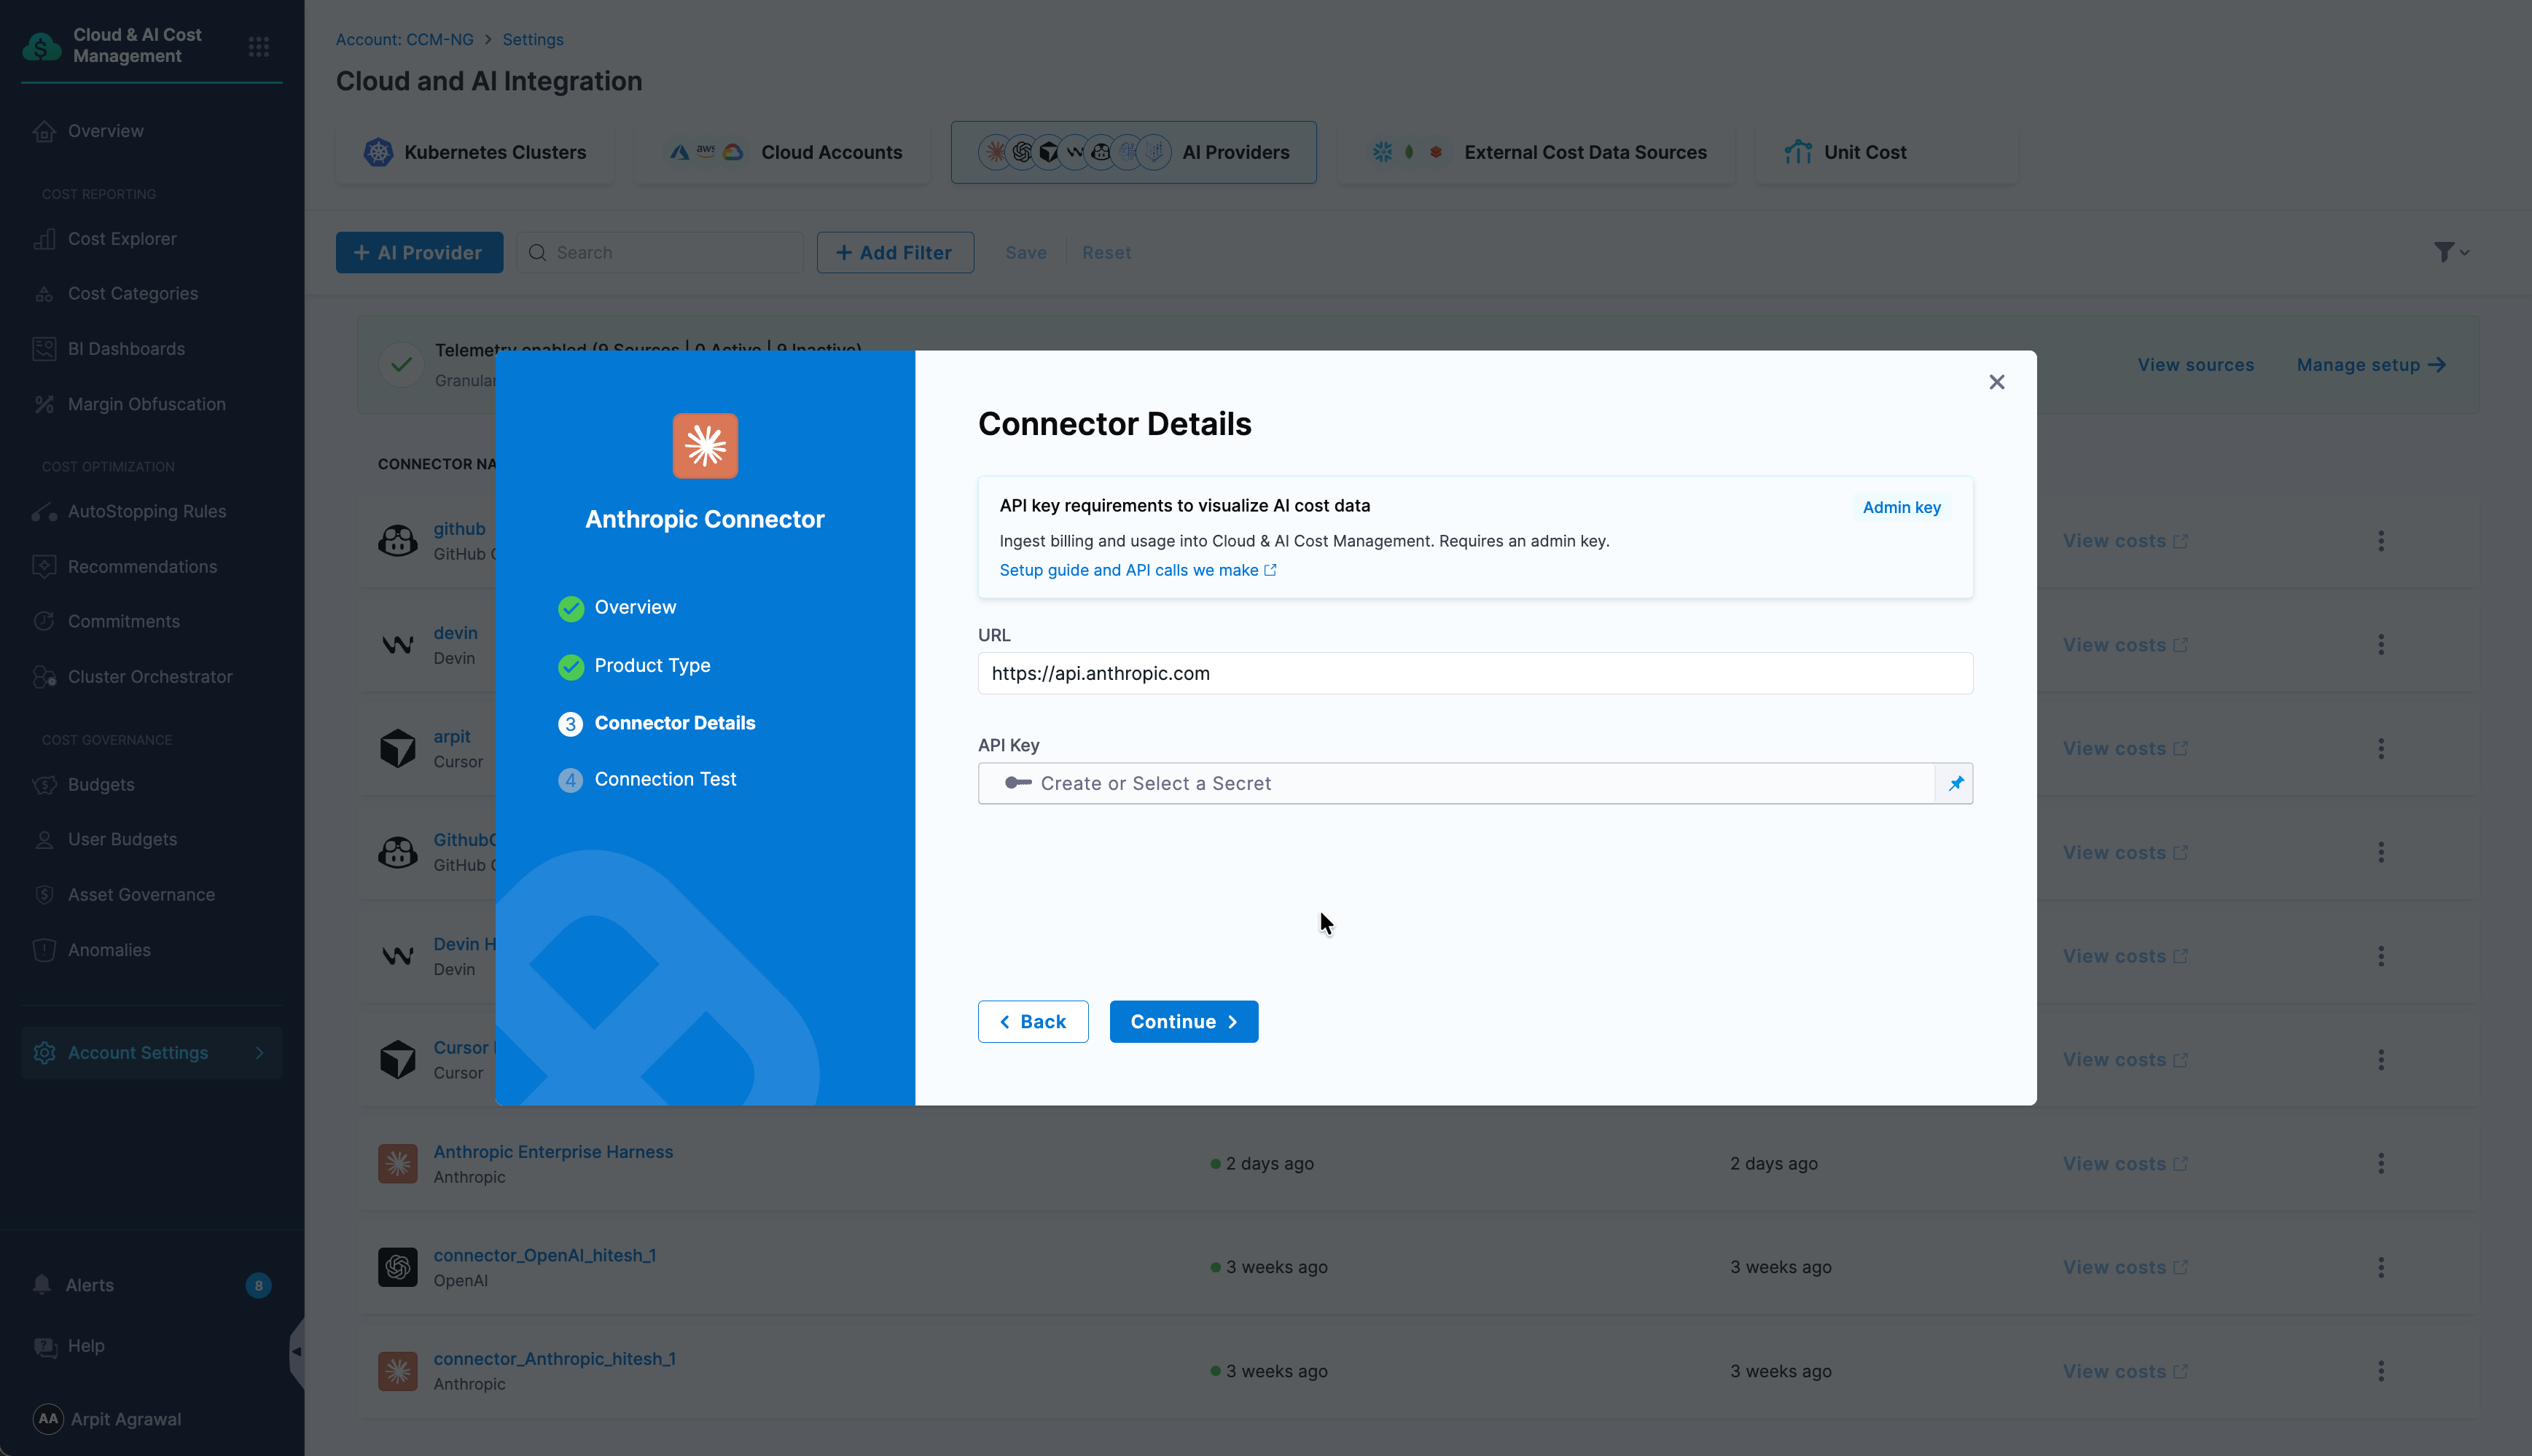Click View sources link
2532x1456 pixels.
tap(2195, 365)
